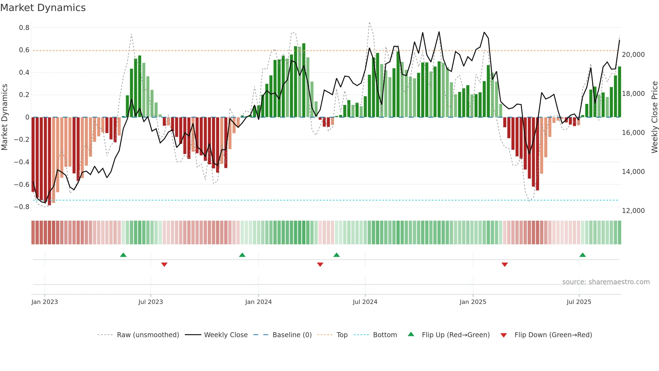This screenshot has width=659, height=371.
Task: Click the 16,000 right axis price label
Action: coord(633,132)
